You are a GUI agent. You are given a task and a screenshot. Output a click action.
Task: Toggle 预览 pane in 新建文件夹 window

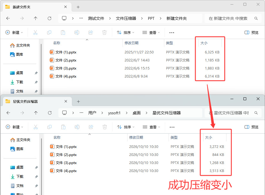[x=251, y=32]
